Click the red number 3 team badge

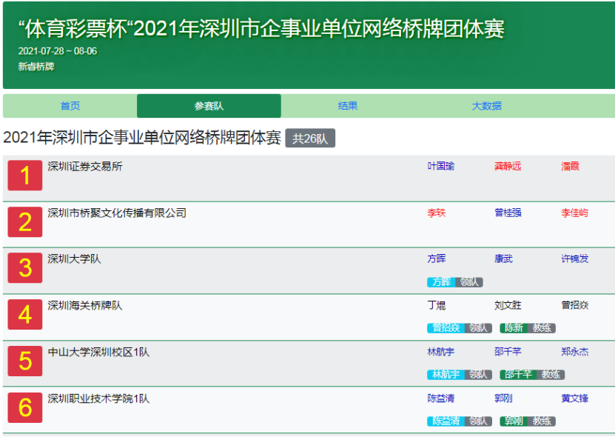25,268
